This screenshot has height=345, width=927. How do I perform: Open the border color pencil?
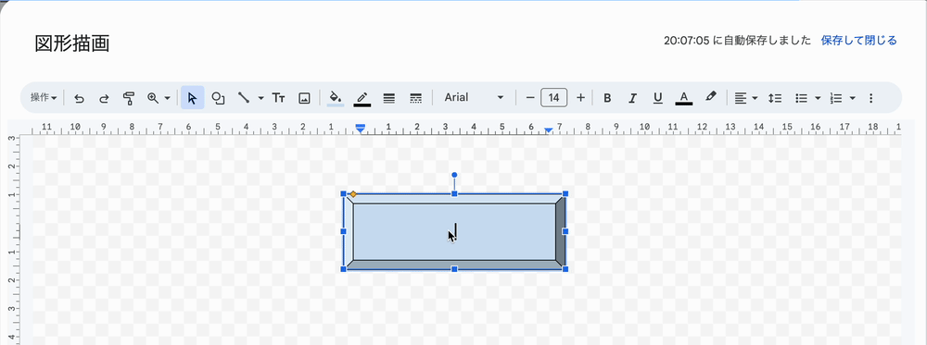point(362,98)
